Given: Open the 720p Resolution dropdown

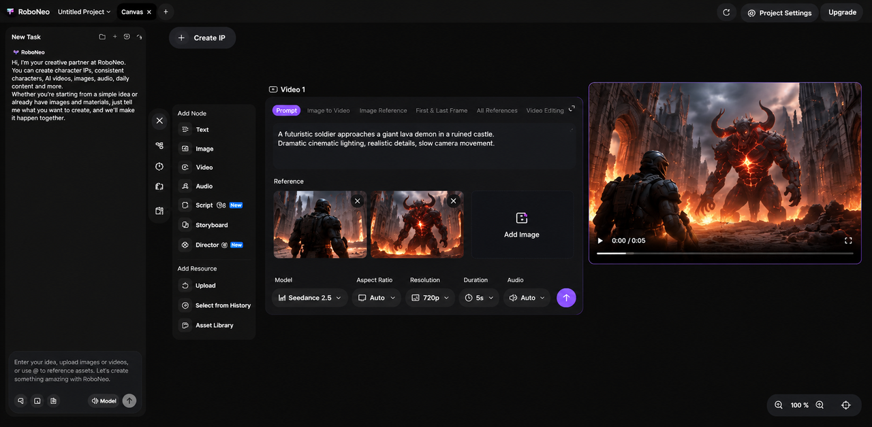Looking at the screenshot, I should click(431, 298).
